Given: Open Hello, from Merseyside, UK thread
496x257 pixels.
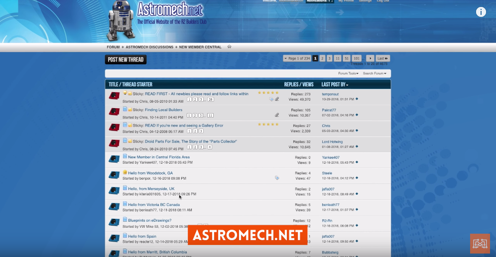Looking at the screenshot, I should click(151, 189).
